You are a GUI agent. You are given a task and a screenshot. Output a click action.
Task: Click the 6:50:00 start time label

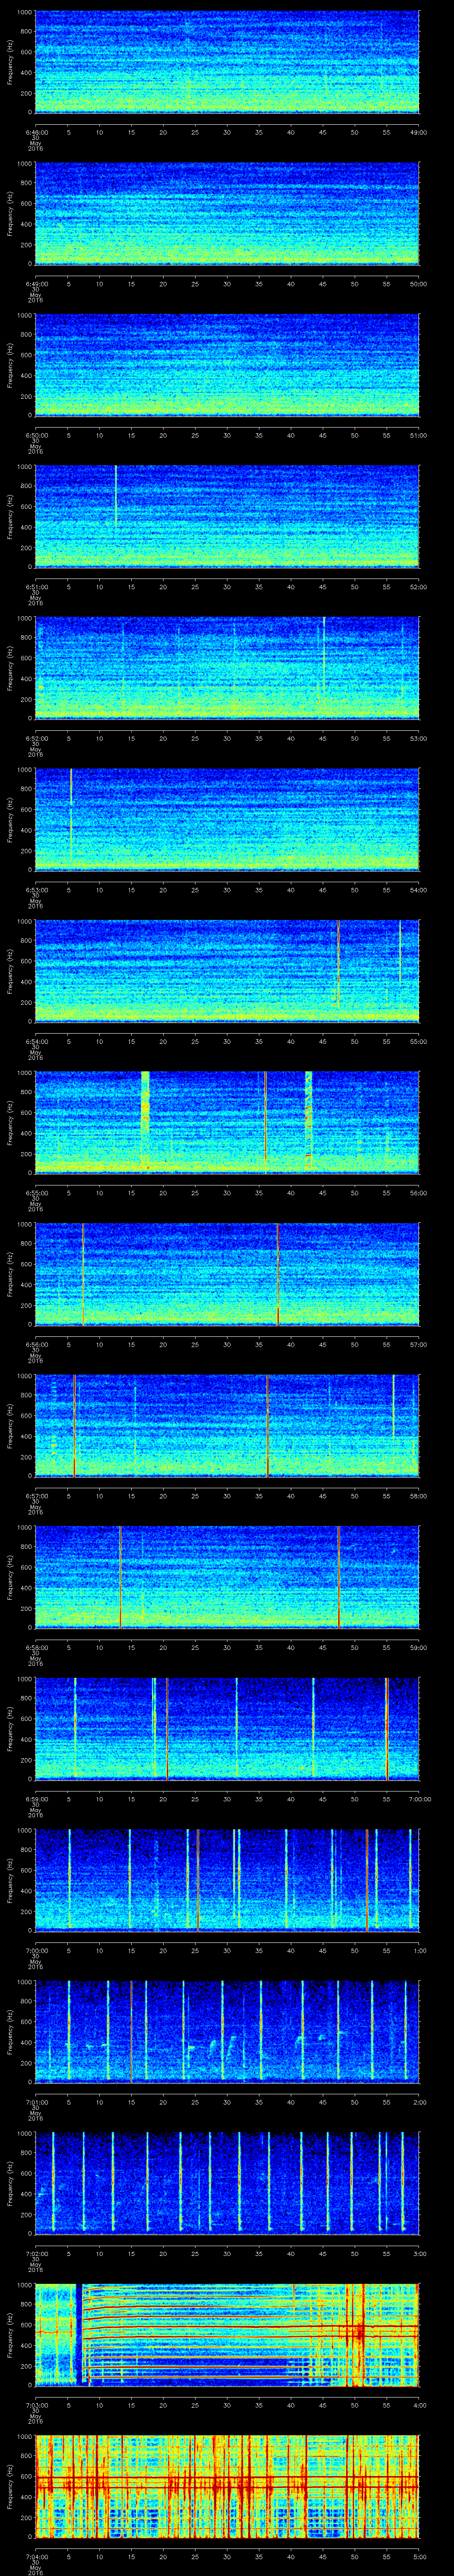click(36, 435)
